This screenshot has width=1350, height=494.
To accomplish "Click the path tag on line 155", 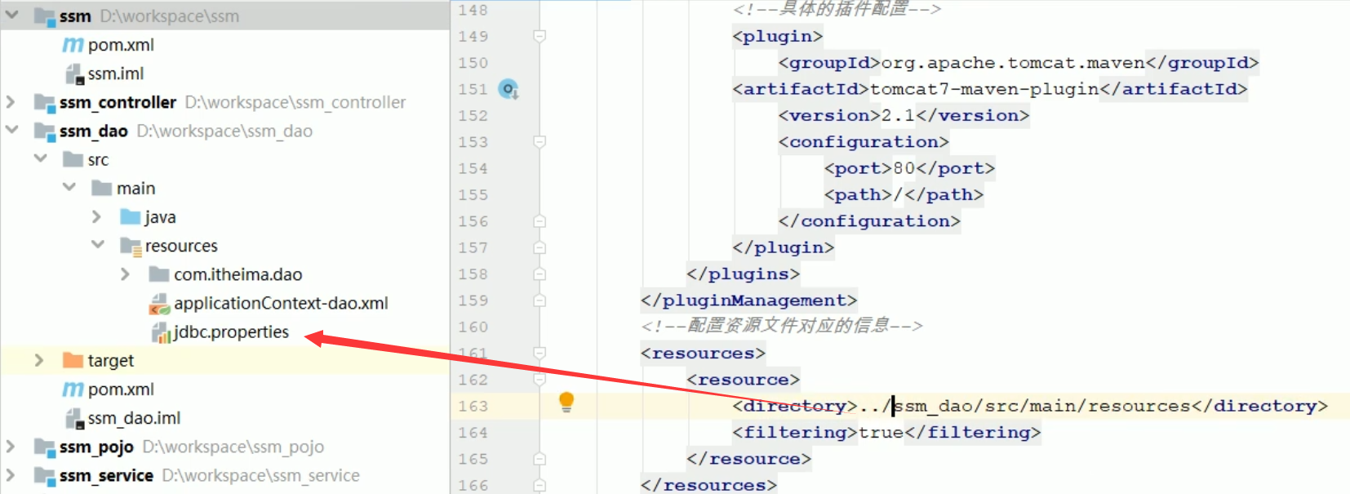I will point(904,195).
